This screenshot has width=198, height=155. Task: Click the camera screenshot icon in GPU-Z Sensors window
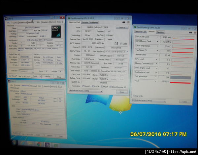[190, 32]
